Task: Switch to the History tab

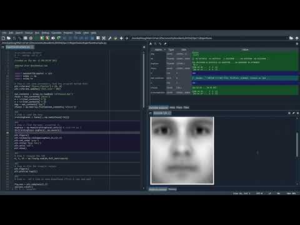Action: tap(172, 189)
